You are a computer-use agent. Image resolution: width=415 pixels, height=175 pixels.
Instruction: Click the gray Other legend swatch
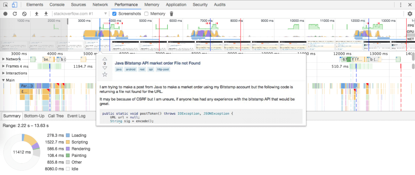[68, 162]
